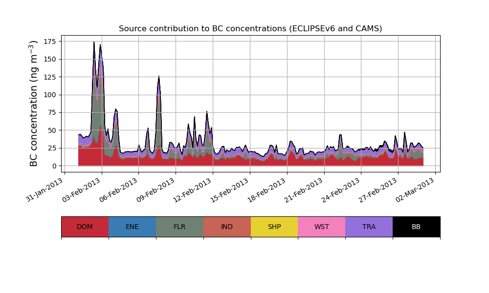Select the y-axis label 'BC concentration'
The width and height of the screenshot is (489, 293).
[34, 104]
